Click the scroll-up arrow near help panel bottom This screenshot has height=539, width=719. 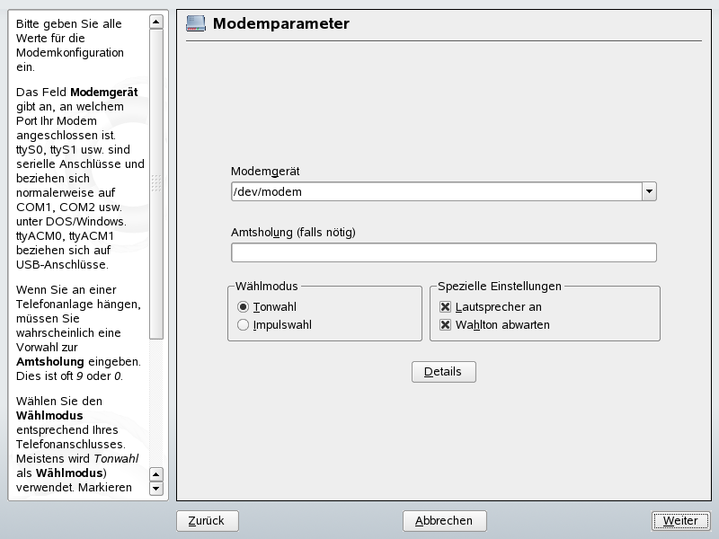click(156, 473)
